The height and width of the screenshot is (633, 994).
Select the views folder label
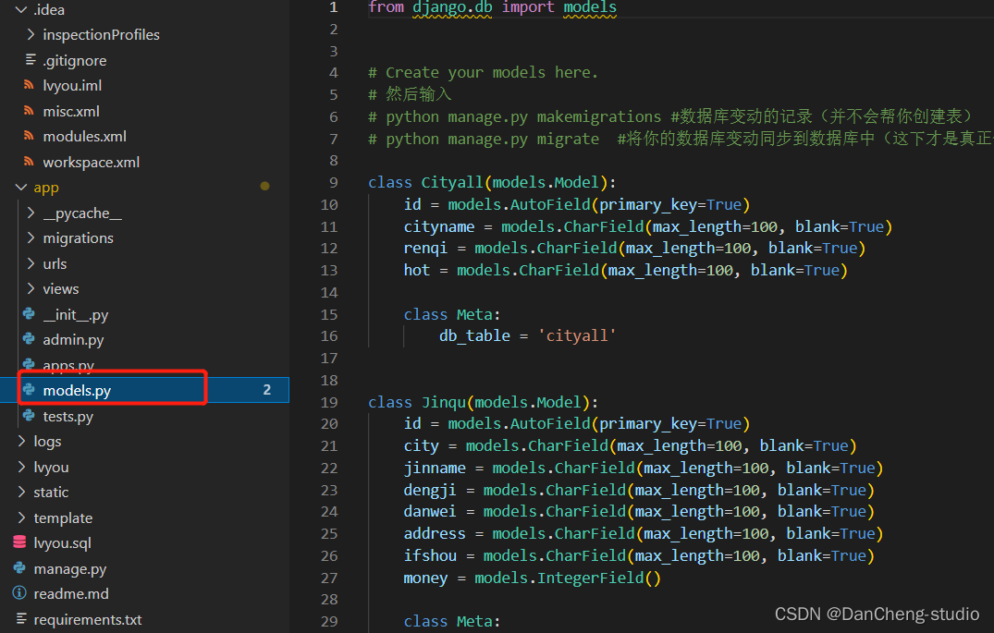tap(61, 289)
